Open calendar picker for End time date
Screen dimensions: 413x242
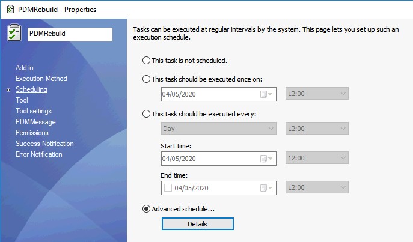(x=266, y=189)
